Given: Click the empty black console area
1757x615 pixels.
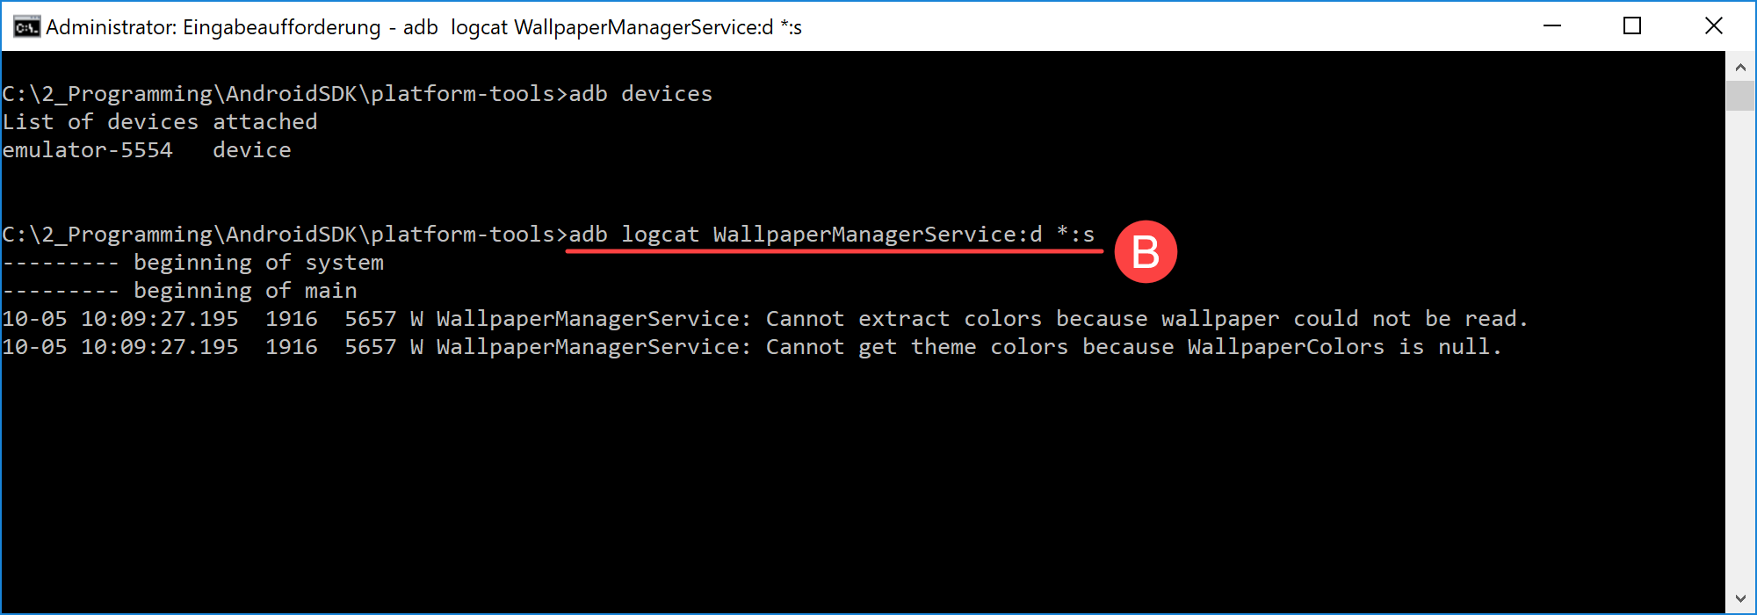Looking at the screenshot, I should (x=861, y=483).
